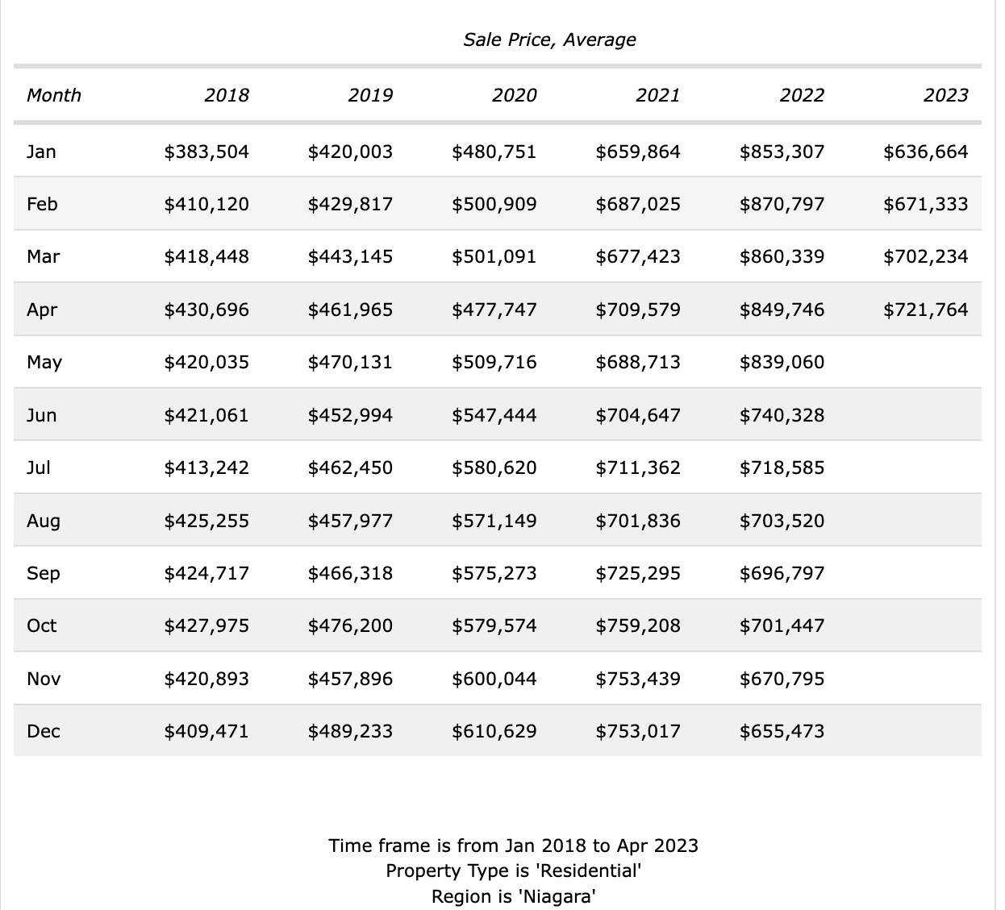Select the Feb 2022 value $870,797
Image resolution: width=1005 pixels, height=910 pixels.
coord(782,204)
